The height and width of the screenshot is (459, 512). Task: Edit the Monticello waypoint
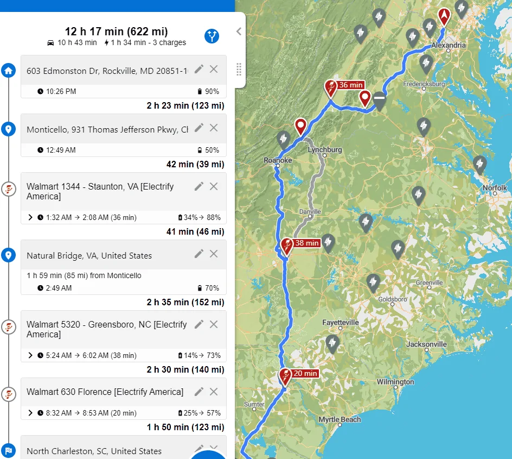[199, 128]
